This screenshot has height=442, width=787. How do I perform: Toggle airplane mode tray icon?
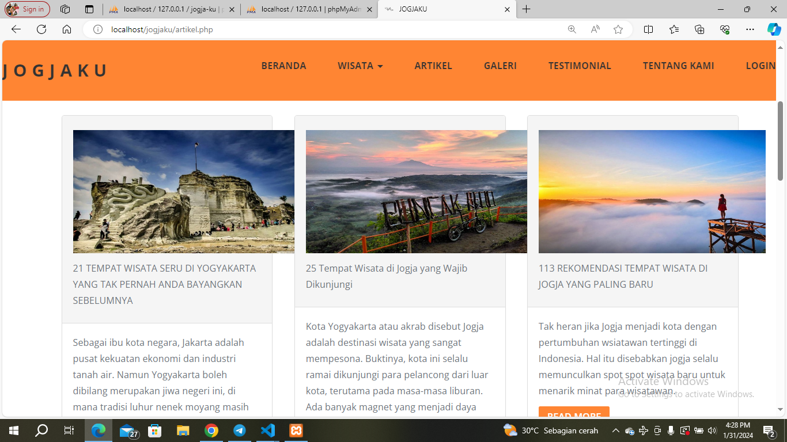(x=644, y=430)
